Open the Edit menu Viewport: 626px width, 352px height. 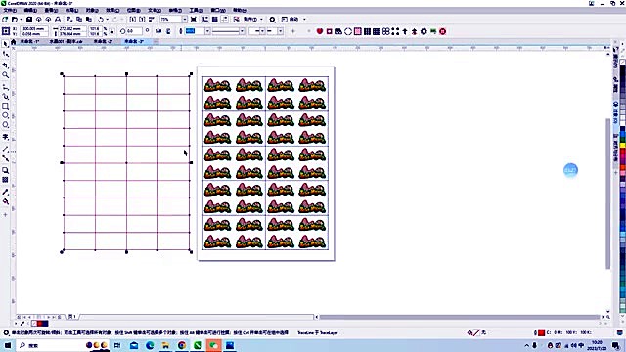click(30, 11)
